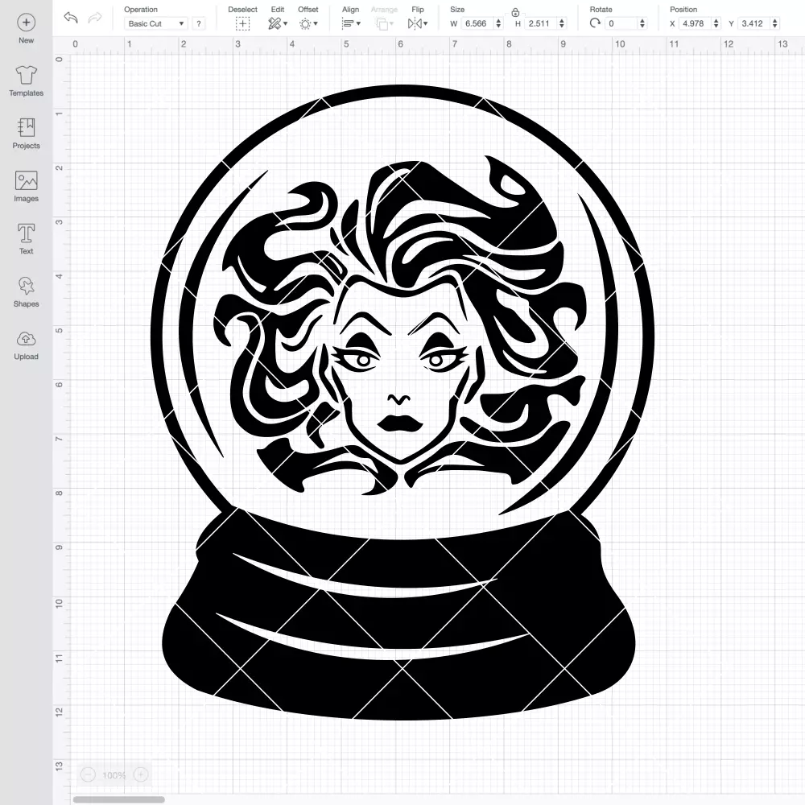Add Text to the canvas

click(27, 239)
